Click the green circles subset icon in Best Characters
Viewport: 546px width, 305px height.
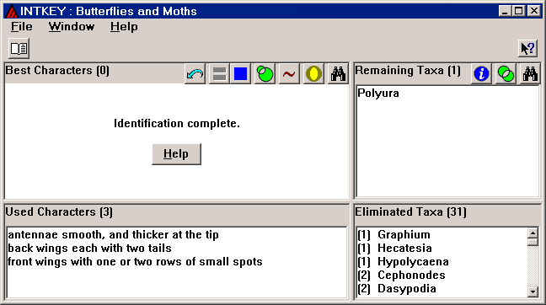[x=265, y=74]
